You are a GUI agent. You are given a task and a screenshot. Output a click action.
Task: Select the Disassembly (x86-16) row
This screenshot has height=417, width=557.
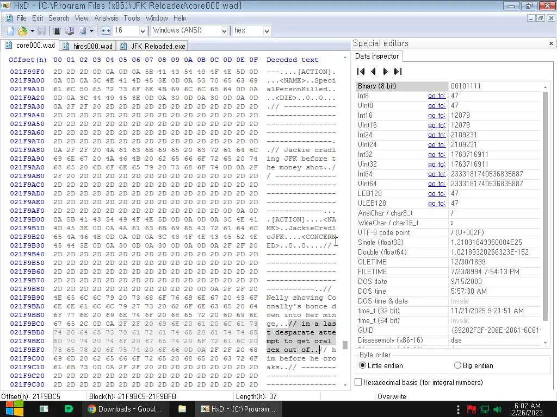pos(449,340)
